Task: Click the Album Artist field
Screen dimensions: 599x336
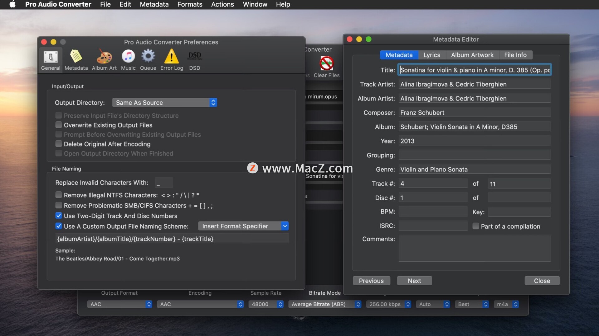Action: (475, 98)
